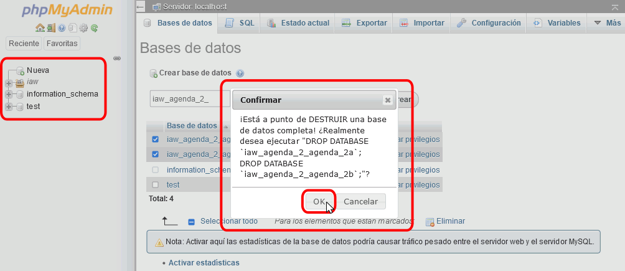Click the logout door icon
The image size is (625, 271).
click(x=51, y=28)
